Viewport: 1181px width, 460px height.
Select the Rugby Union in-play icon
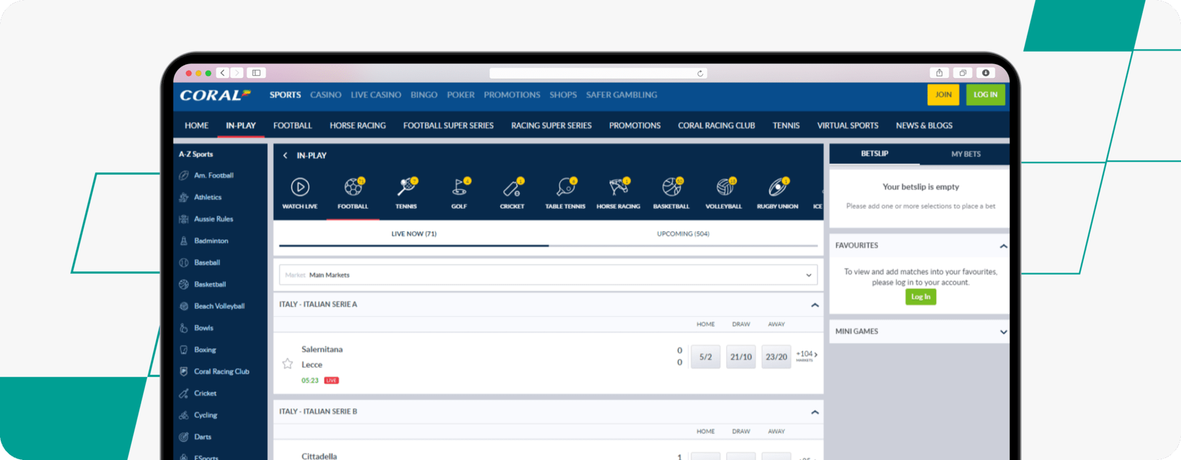pos(778,187)
